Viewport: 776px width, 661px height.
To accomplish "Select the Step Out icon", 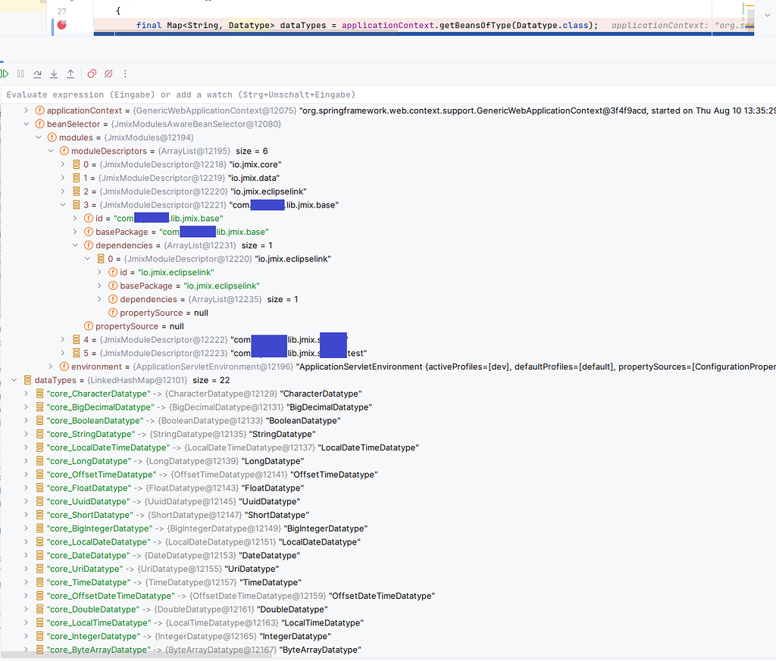I will [x=69, y=73].
